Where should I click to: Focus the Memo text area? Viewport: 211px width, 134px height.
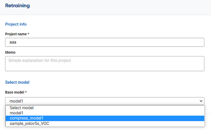[105, 63]
